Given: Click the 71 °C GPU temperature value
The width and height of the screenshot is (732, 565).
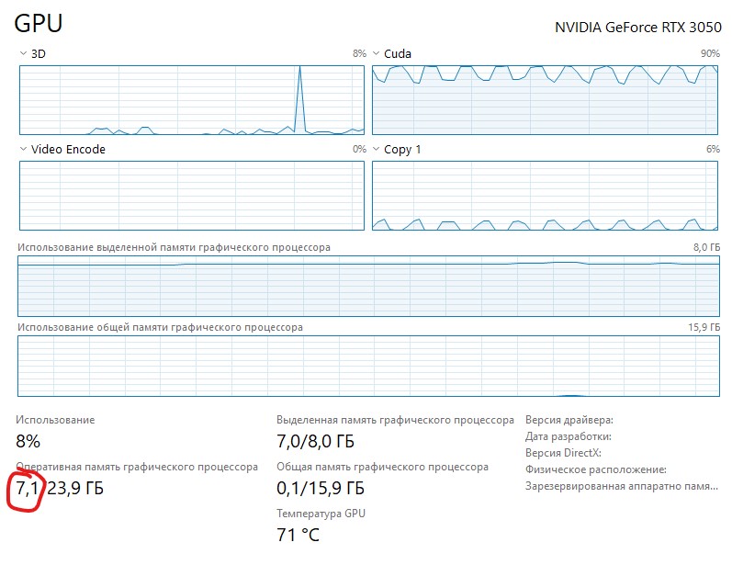Looking at the screenshot, I should [298, 534].
